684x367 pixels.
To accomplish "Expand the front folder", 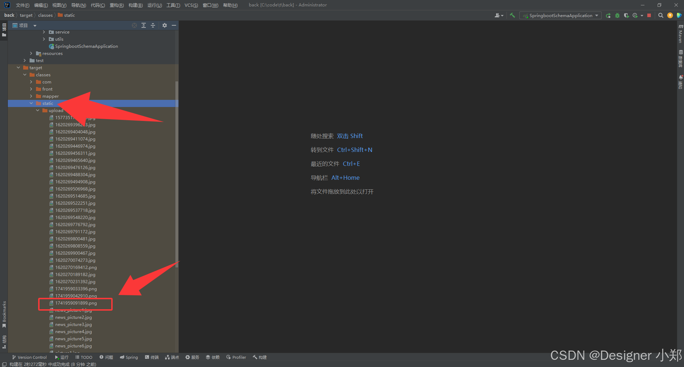I will (31, 89).
